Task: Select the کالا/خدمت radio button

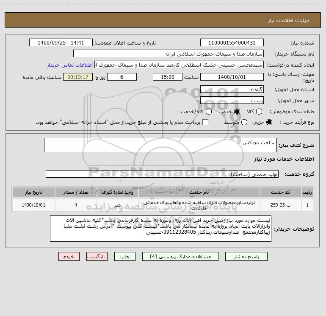Action: click(209, 112)
